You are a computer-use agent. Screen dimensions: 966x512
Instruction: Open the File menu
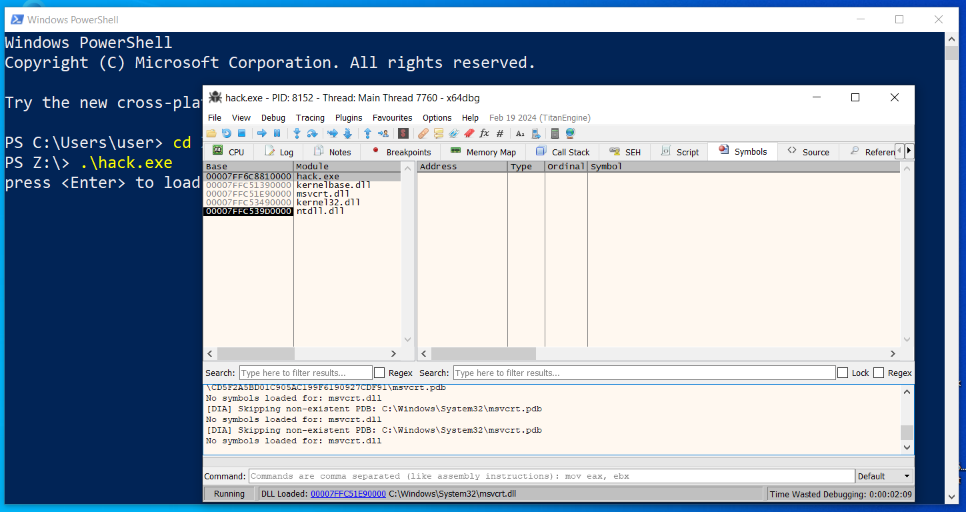click(x=215, y=117)
